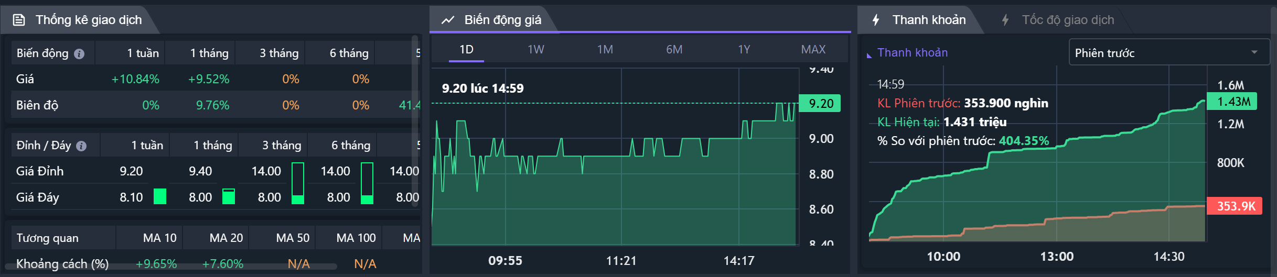Click the +10.84% Giá 1 tuần value
Screen dimensions: 1277x277
click(x=135, y=79)
